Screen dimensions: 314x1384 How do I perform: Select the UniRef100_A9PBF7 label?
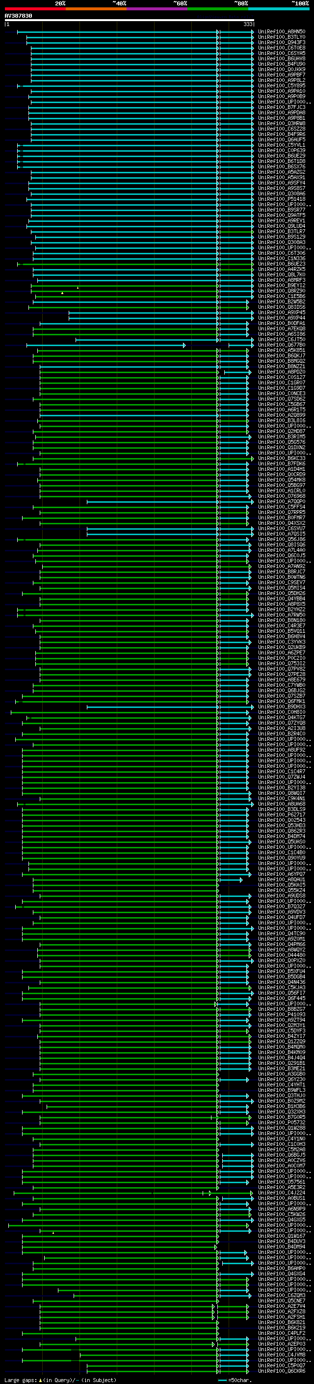(x=282, y=75)
